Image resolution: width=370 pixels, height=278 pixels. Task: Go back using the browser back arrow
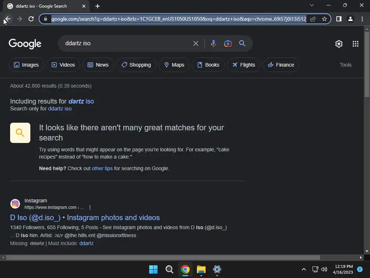8,19
